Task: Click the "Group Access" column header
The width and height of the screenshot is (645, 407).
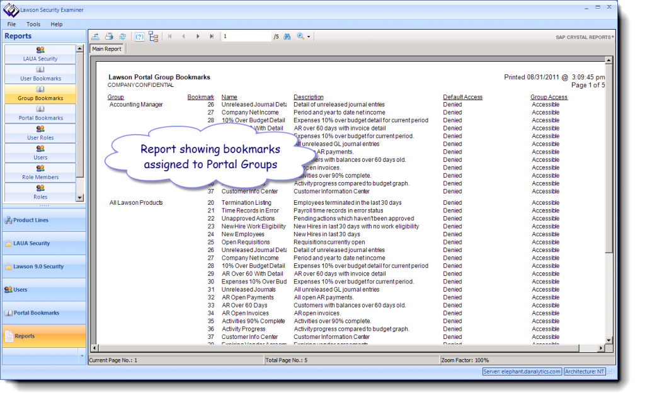Action: (549, 97)
